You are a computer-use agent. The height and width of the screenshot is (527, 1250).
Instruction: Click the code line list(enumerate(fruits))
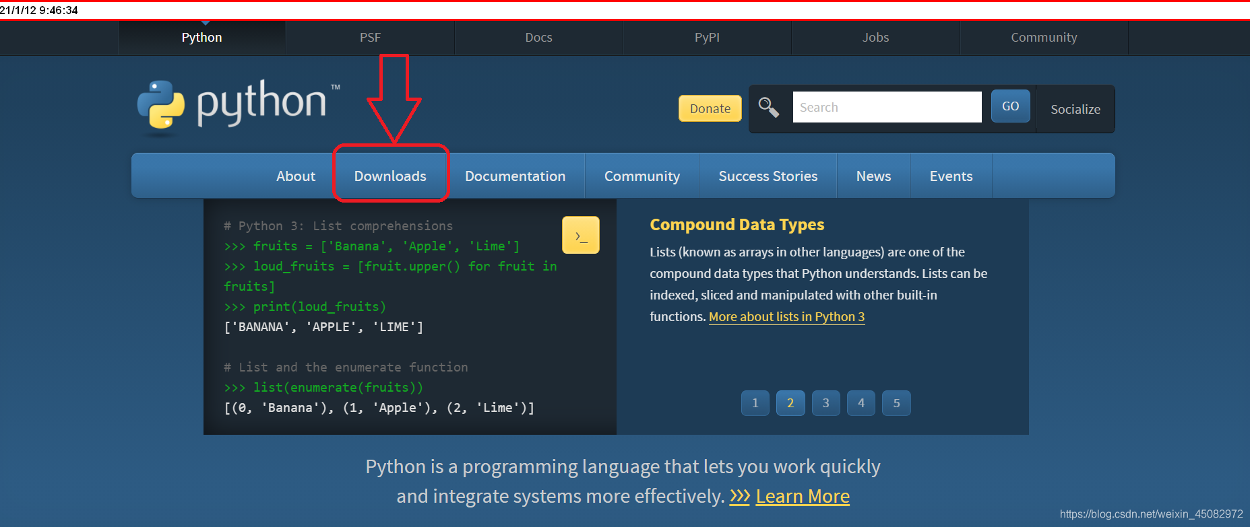pyautogui.click(x=323, y=388)
